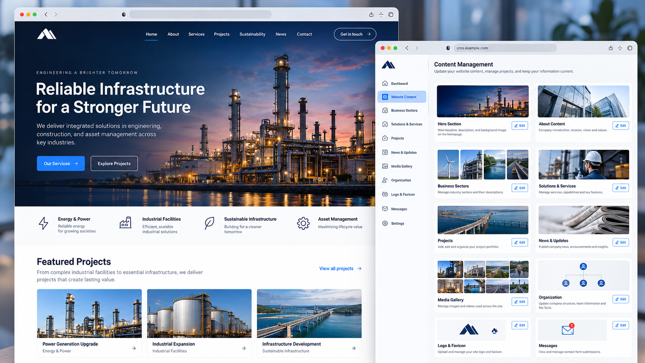
Task: Click share icon in CMS browser window
Action: [611, 48]
